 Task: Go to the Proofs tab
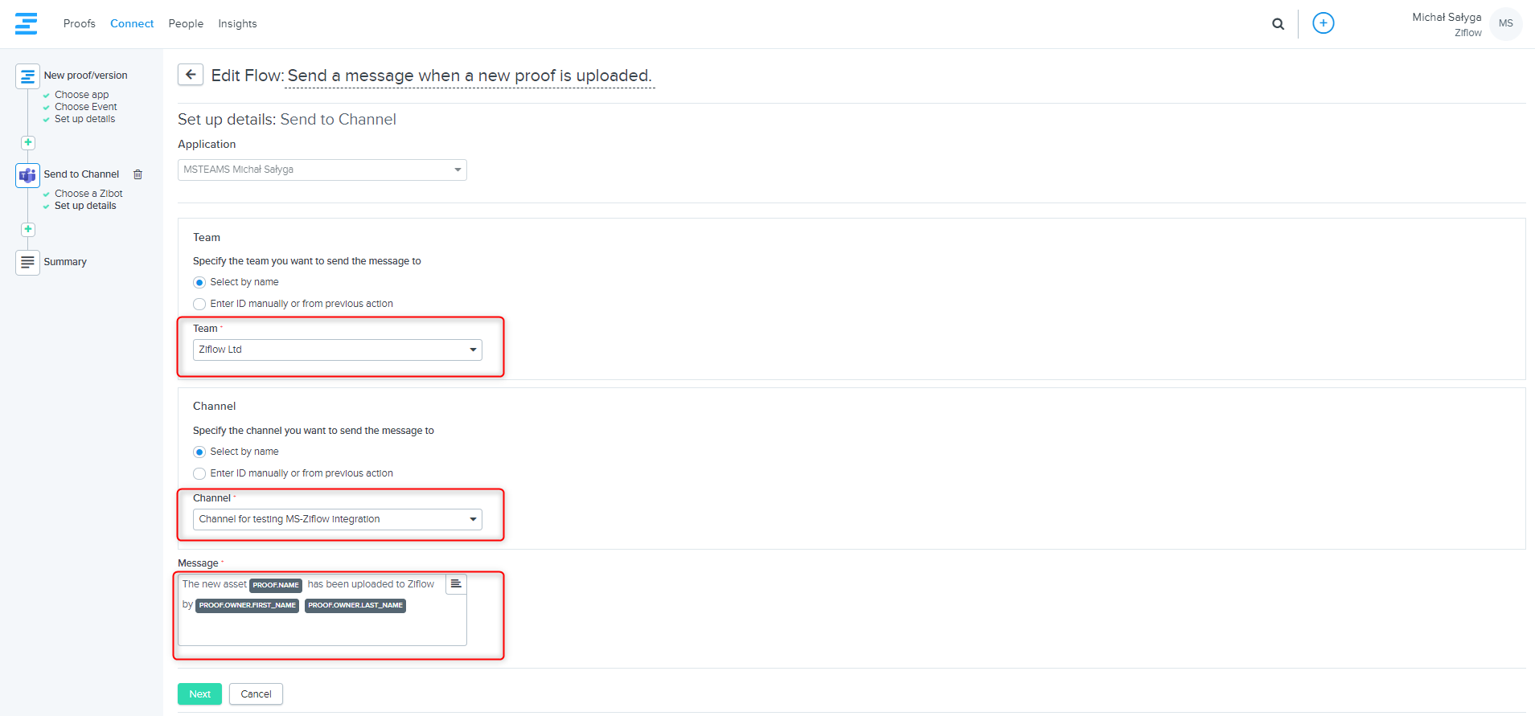point(79,24)
